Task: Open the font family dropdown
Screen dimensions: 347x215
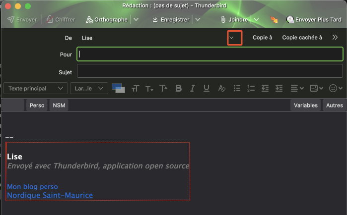Action: pos(89,88)
